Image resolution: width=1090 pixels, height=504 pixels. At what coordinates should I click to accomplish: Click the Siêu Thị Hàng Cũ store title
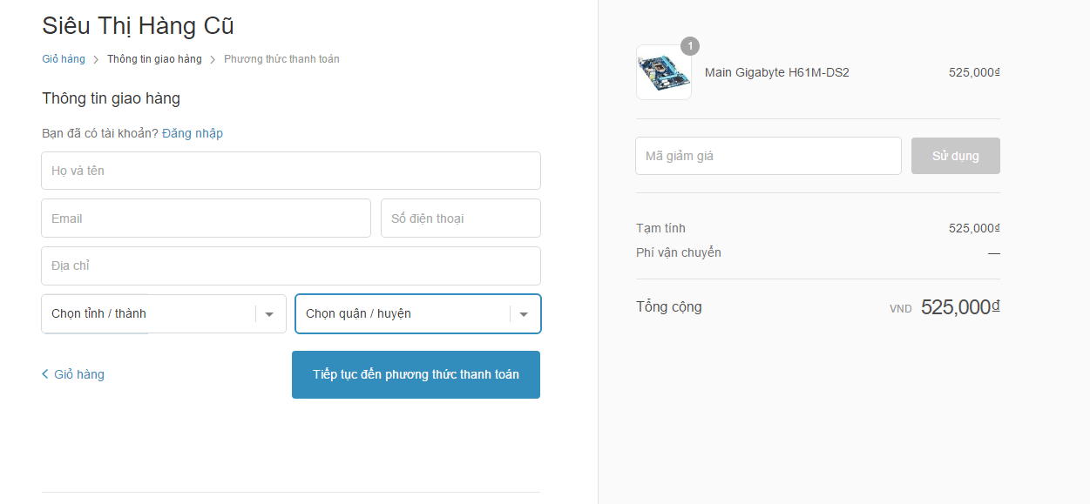click(x=138, y=26)
